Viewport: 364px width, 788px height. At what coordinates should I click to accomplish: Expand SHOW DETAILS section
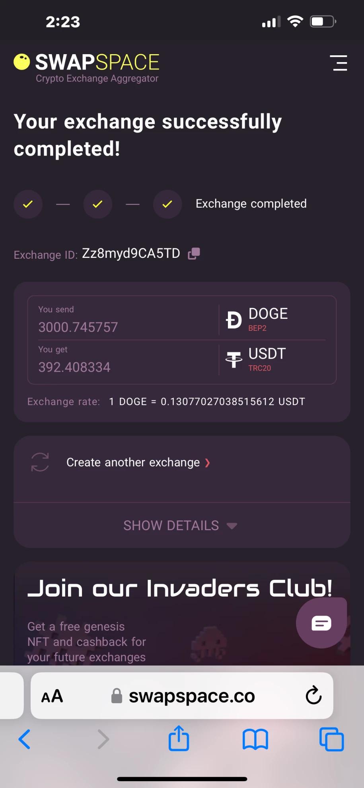tap(182, 525)
